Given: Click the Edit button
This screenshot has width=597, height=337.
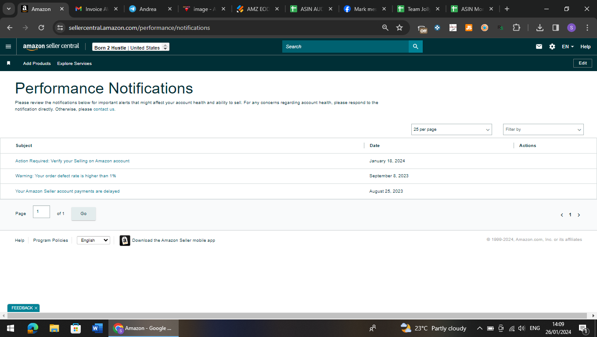Looking at the screenshot, I should click(x=583, y=63).
